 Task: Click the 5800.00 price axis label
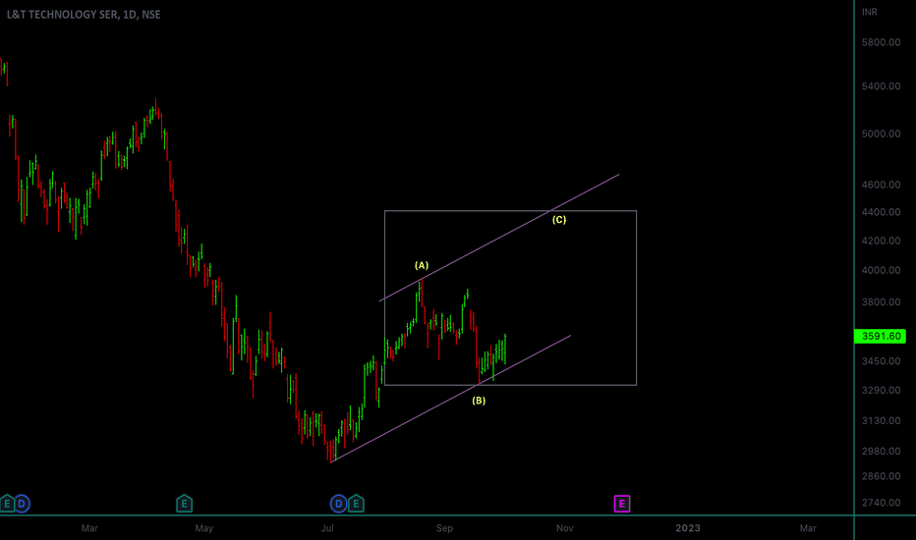click(881, 42)
